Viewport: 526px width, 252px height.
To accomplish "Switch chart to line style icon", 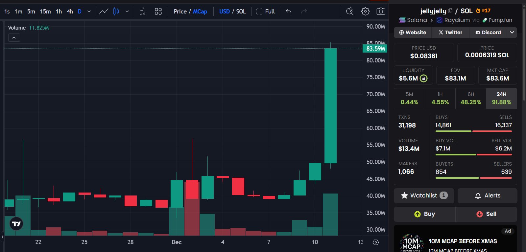I will coord(104,11).
